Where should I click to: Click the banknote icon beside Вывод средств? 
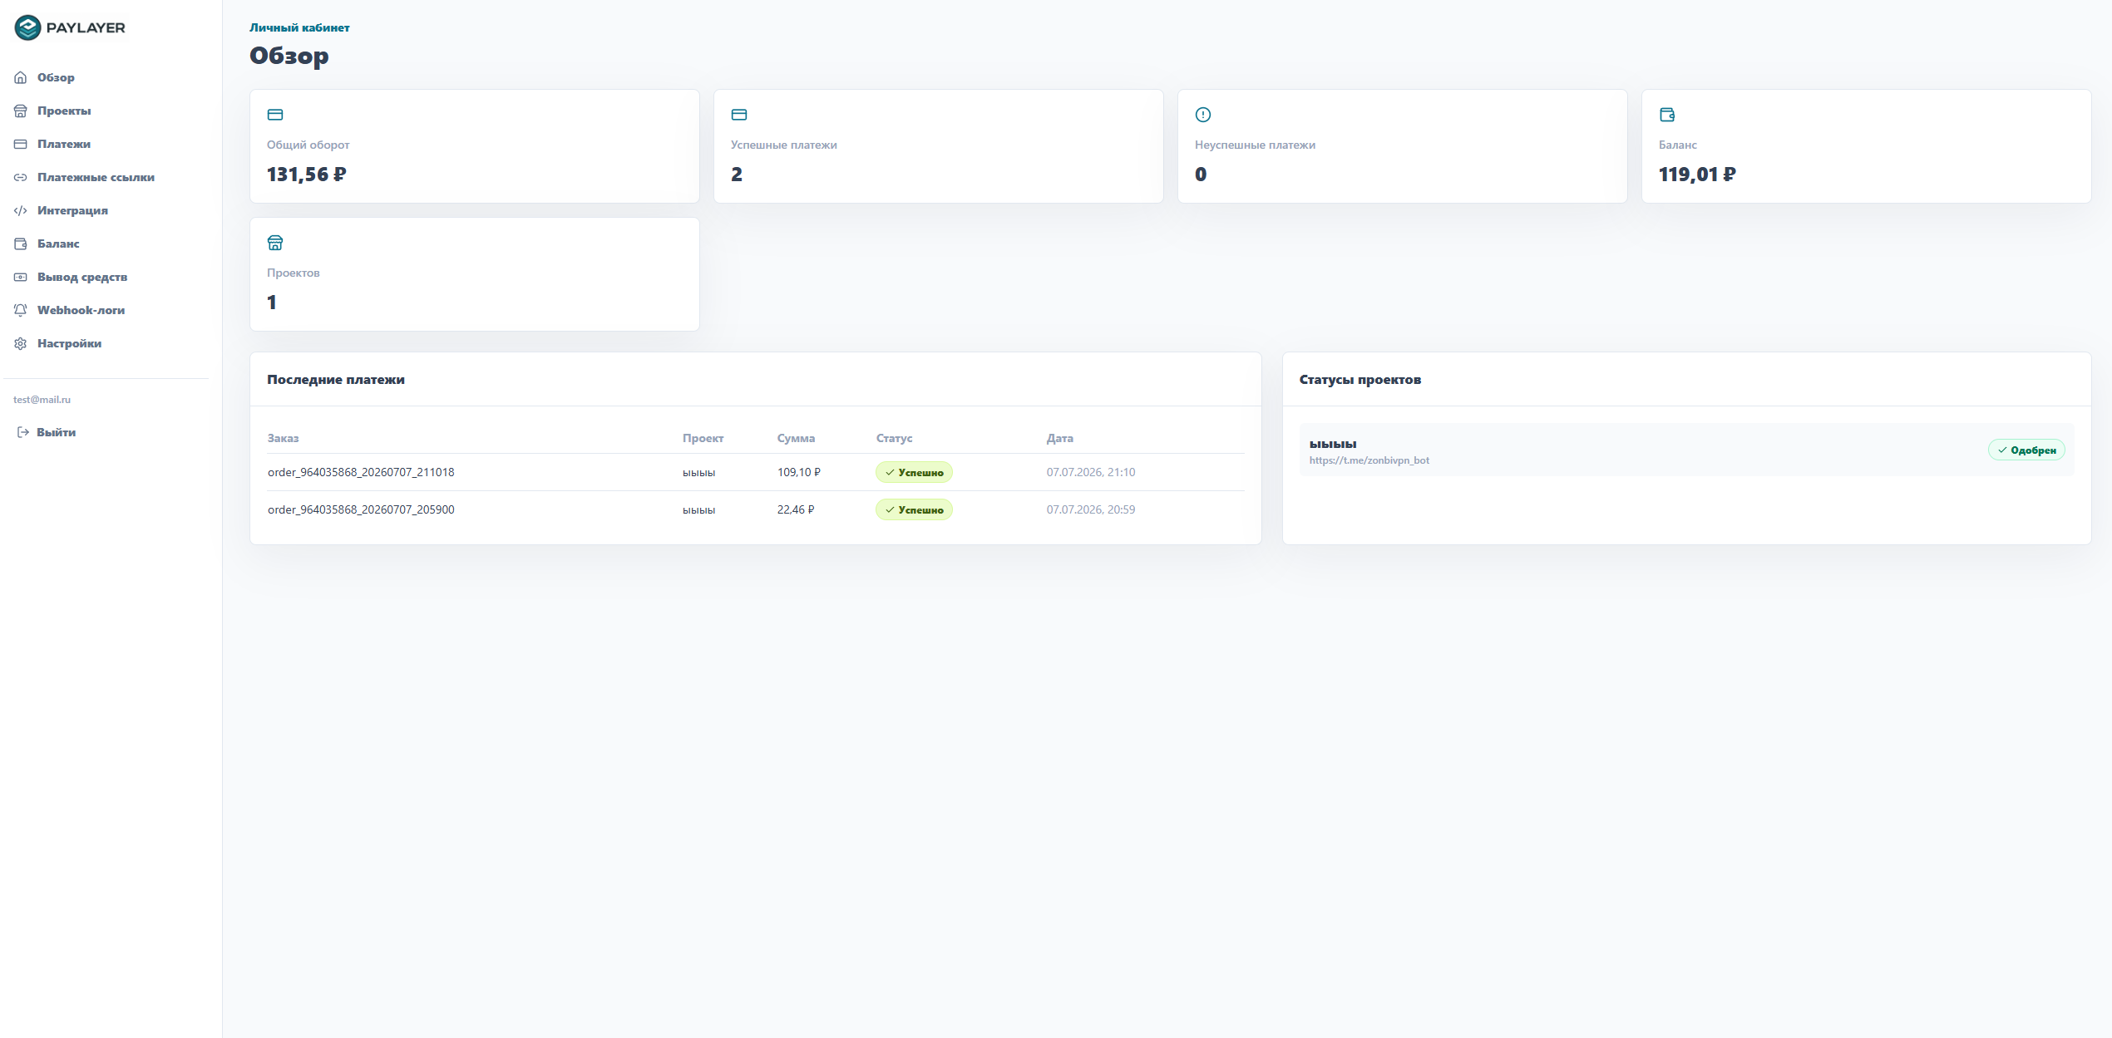tap(21, 277)
